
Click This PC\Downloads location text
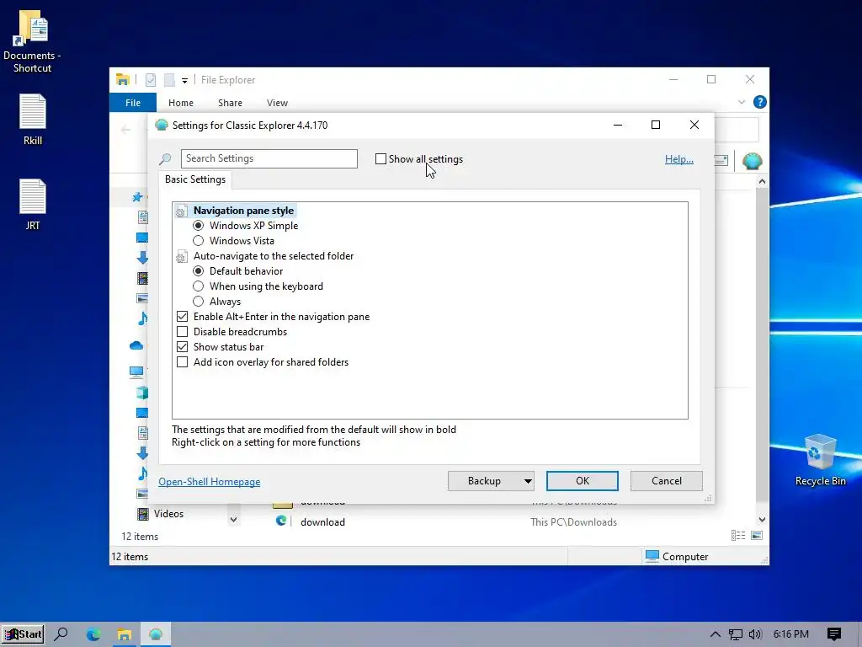pyautogui.click(x=573, y=522)
